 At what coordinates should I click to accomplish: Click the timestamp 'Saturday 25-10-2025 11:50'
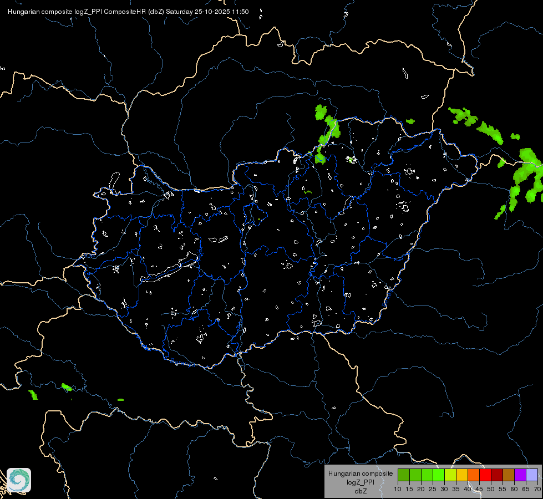207,12
